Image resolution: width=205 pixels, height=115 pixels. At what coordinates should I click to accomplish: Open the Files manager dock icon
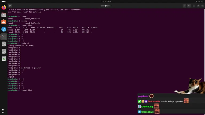click(x=4, y=15)
